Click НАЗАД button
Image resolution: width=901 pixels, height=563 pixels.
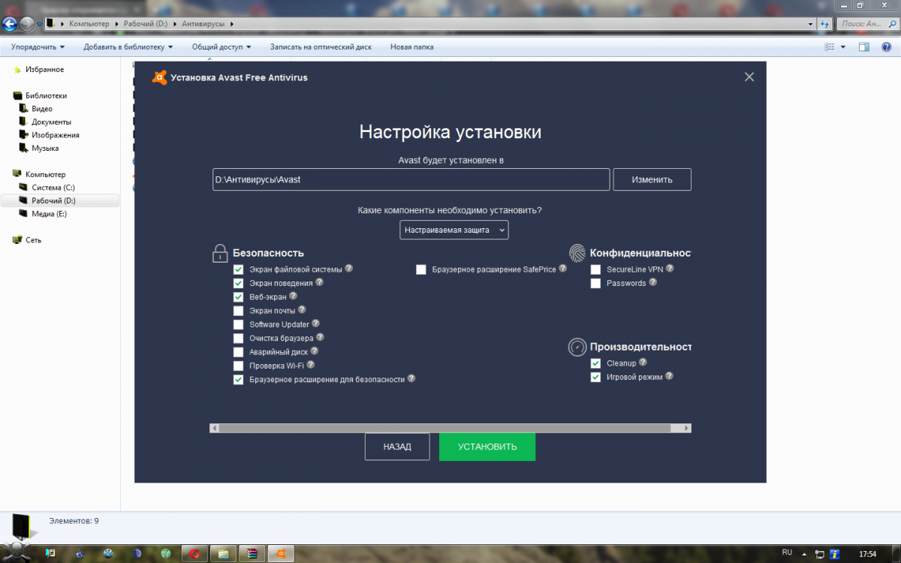pyautogui.click(x=397, y=447)
